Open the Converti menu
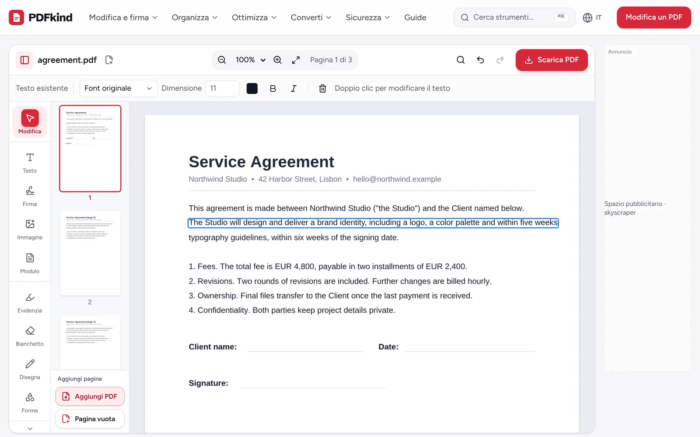The width and height of the screenshot is (700, 437). point(311,17)
